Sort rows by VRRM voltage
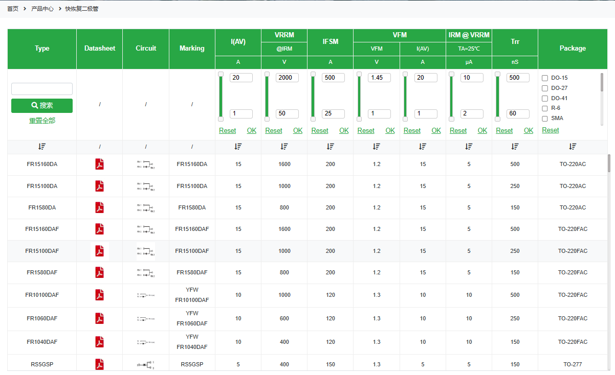Image resolution: width=615 pixels, height=375 pixels. pyautogui.click(x=284, y=147)
